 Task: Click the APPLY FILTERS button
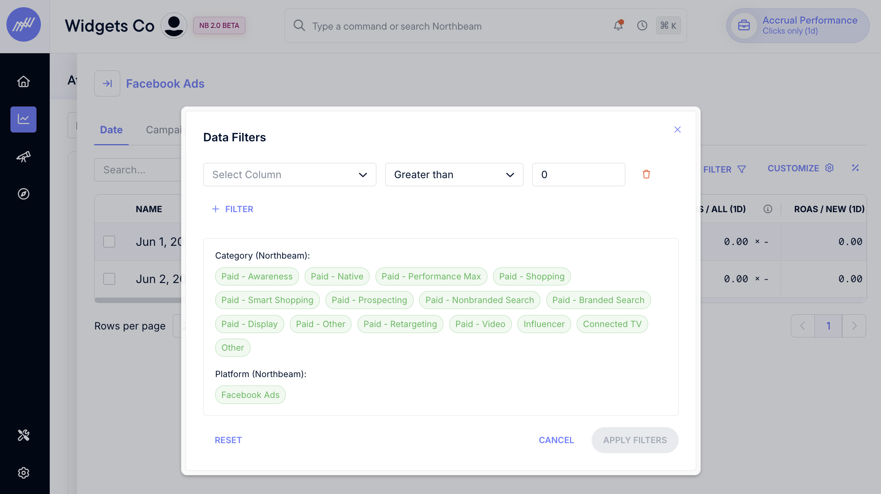[x=635, y=440]
